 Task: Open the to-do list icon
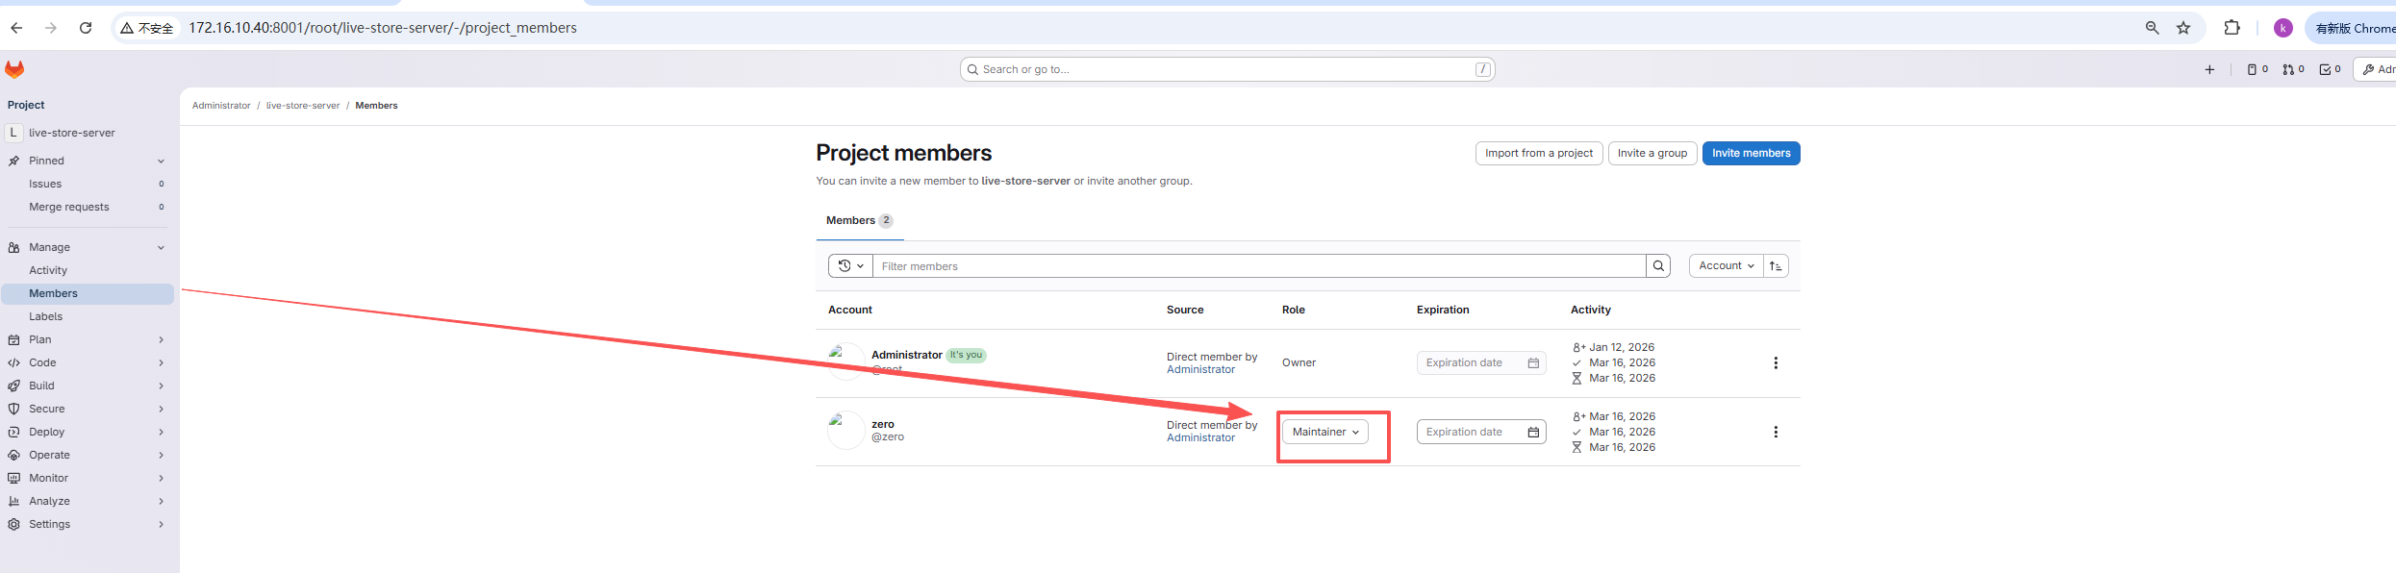coord(2331,69)
